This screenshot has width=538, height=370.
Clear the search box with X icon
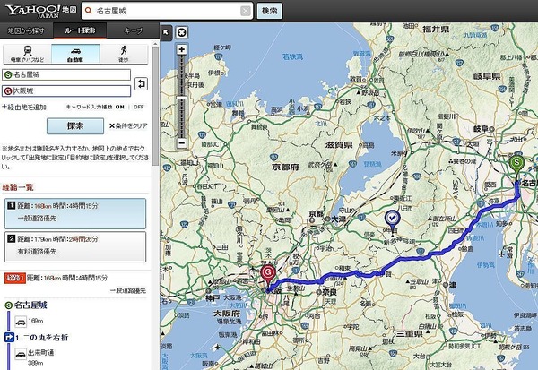tap(246, 12)
